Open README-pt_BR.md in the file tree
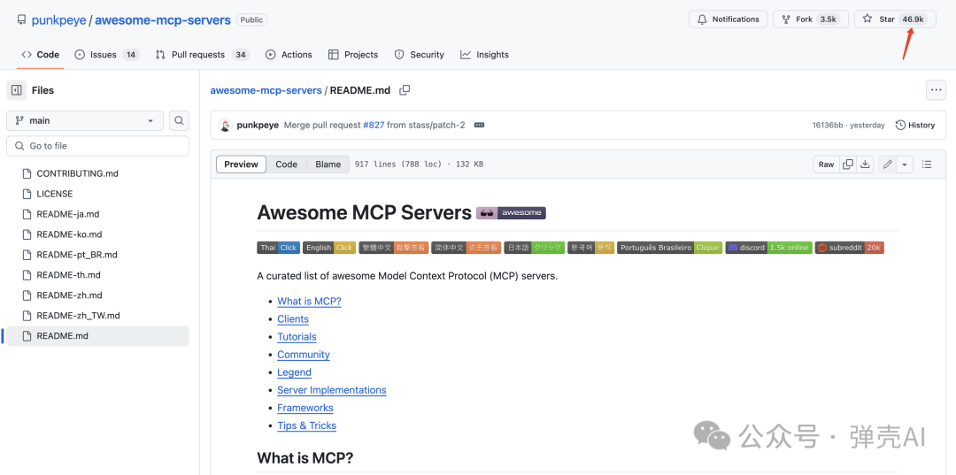The width and height of the screenshot is (956, 475). pos(97,255)
